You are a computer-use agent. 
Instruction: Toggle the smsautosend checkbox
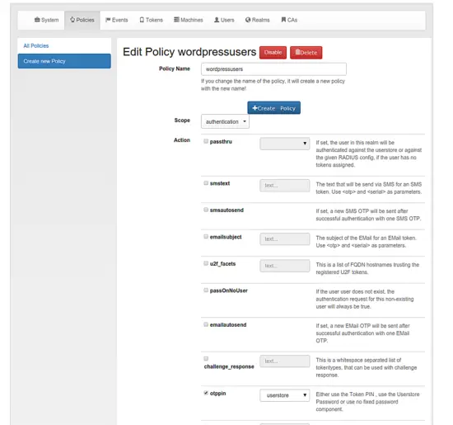click(206, 210)
